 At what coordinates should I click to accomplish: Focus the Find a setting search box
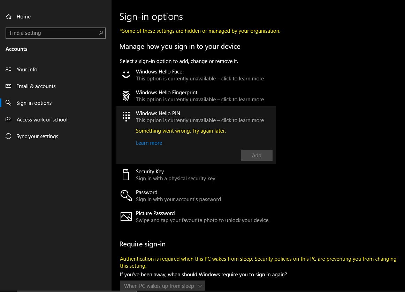[55, 33]
